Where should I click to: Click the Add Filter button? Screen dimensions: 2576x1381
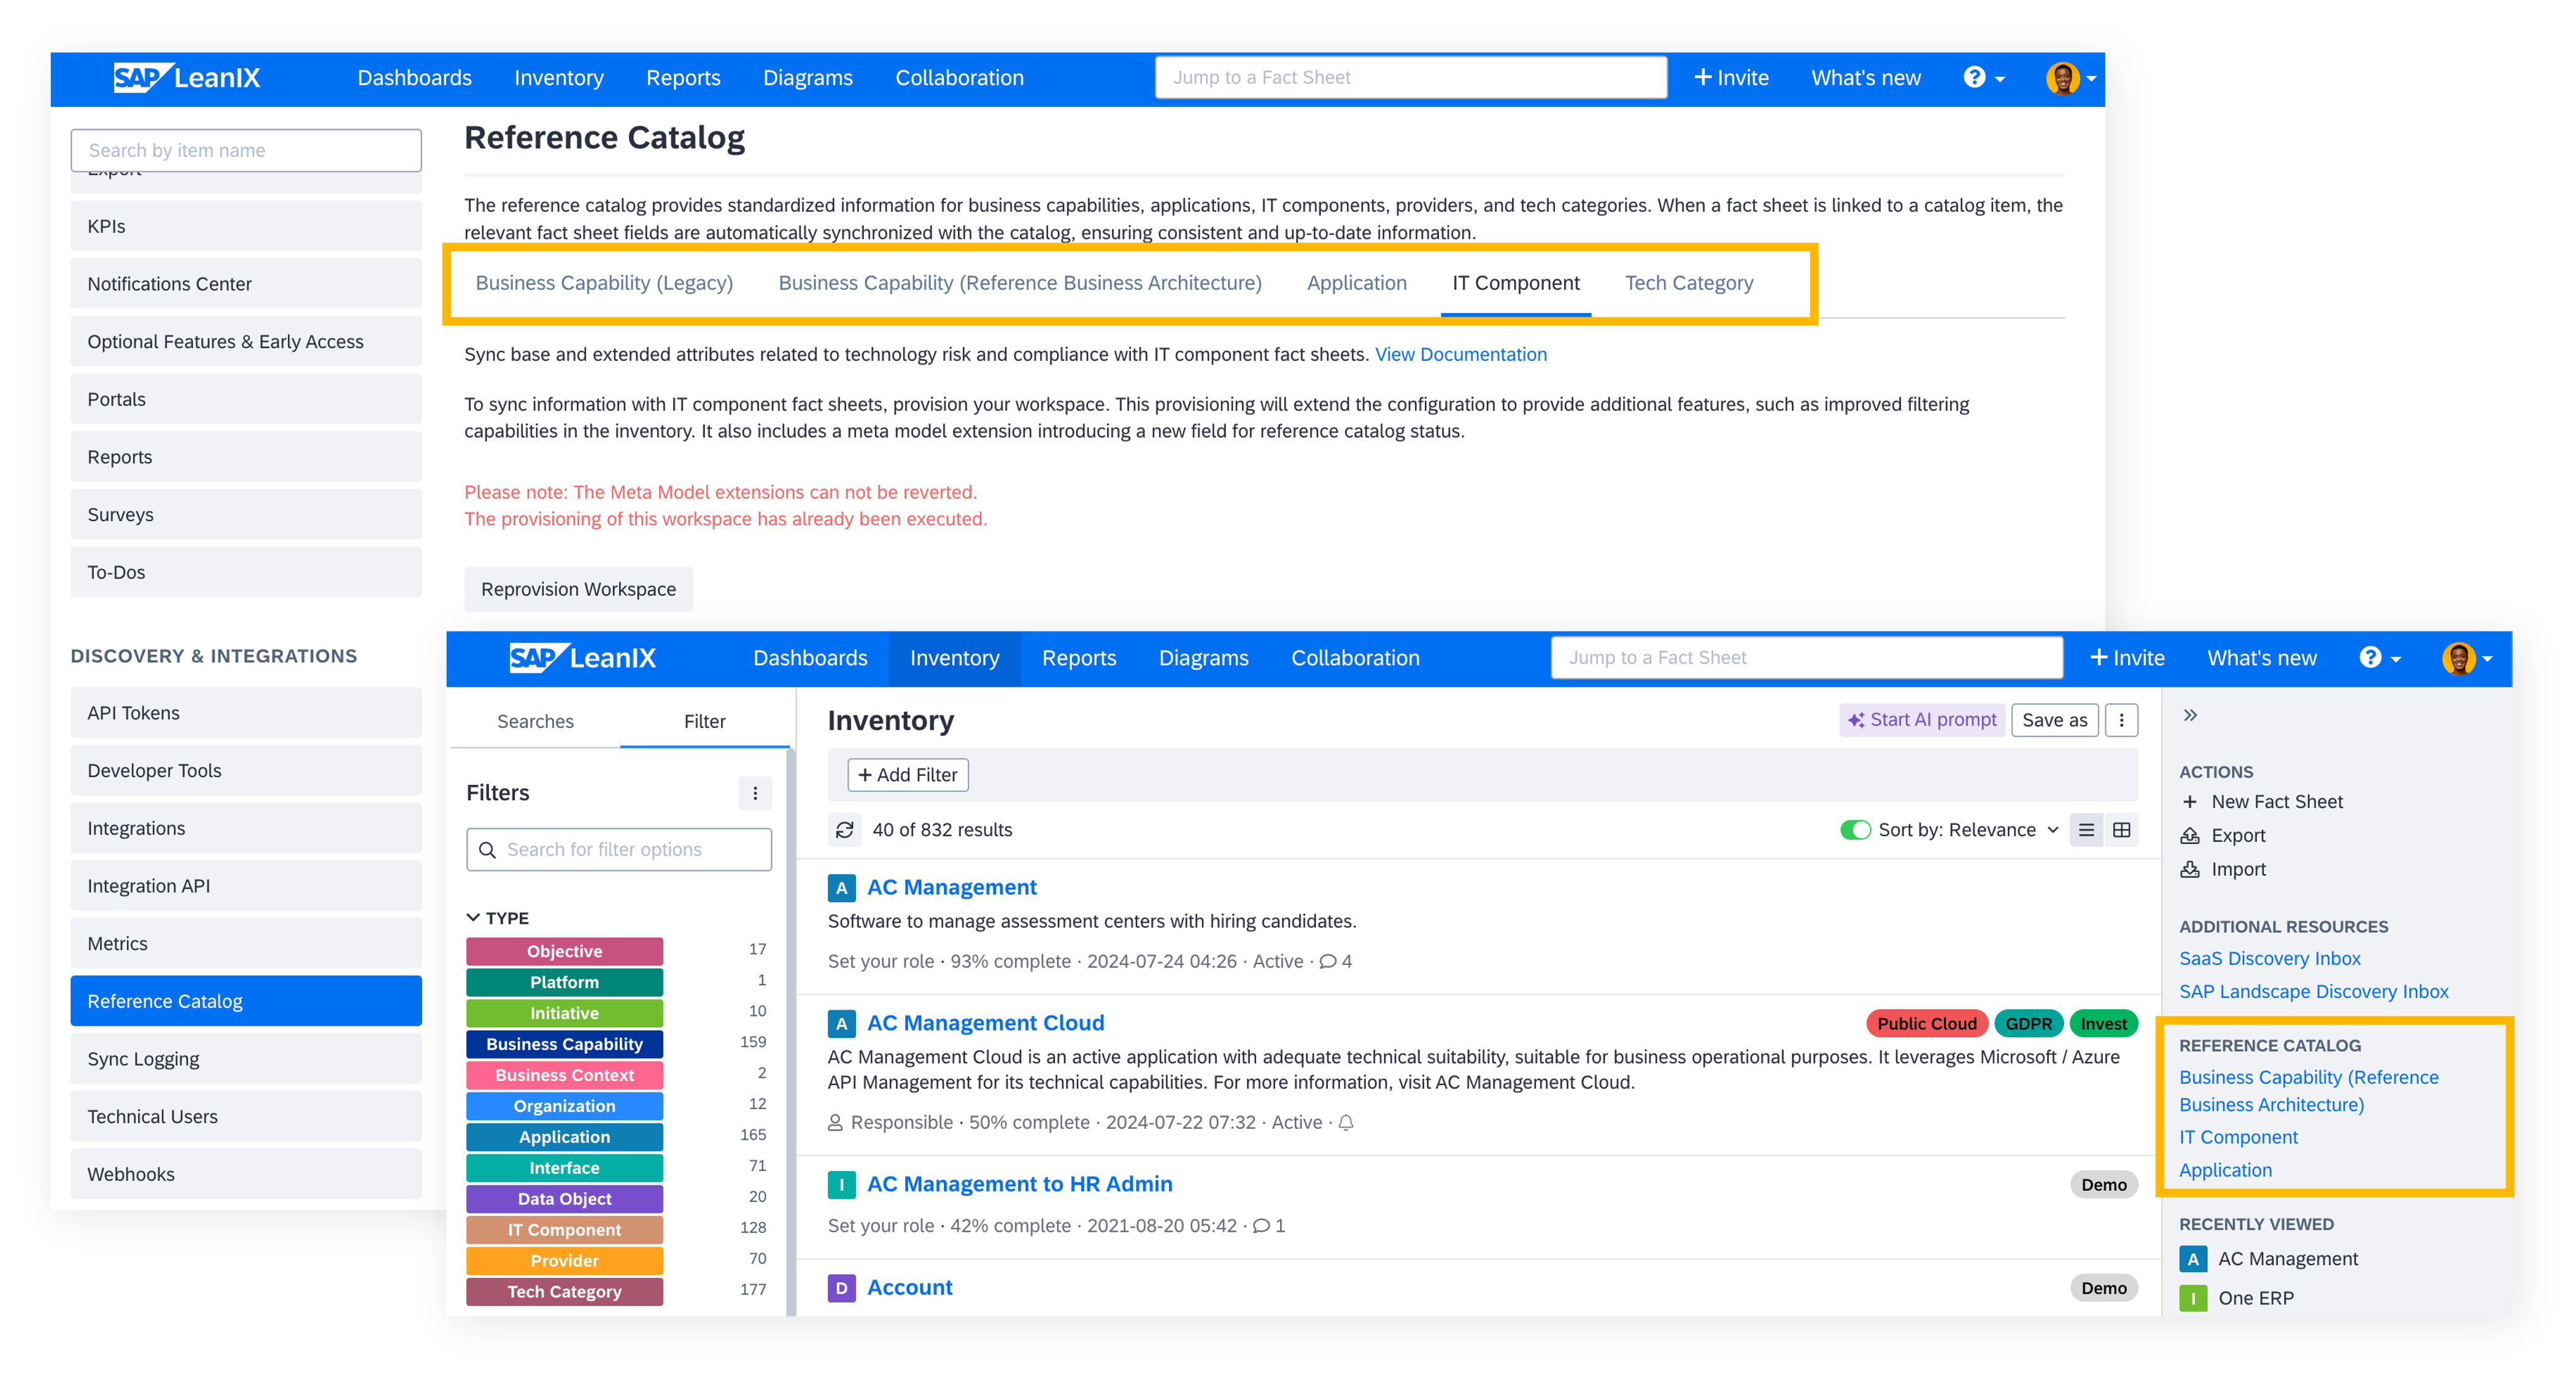point(907,775)
